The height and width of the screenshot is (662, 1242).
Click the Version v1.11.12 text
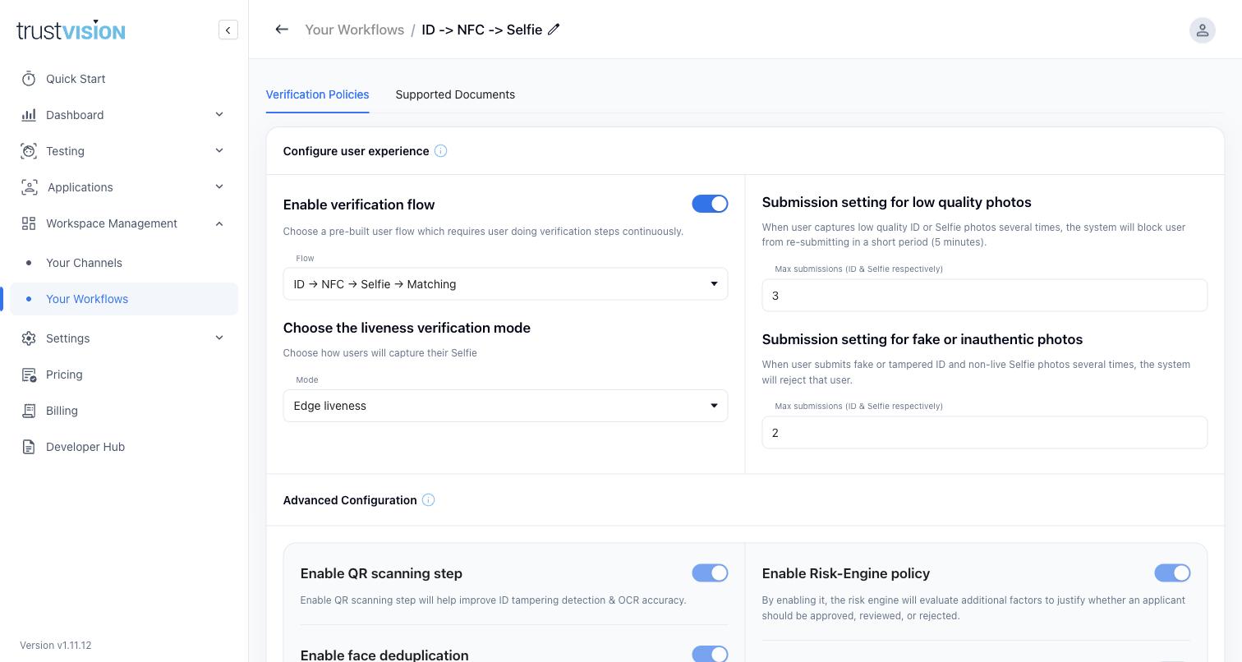pos(56,646)
